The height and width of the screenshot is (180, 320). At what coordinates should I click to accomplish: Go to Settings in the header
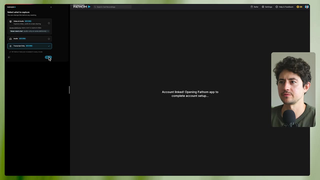point(267,7)
